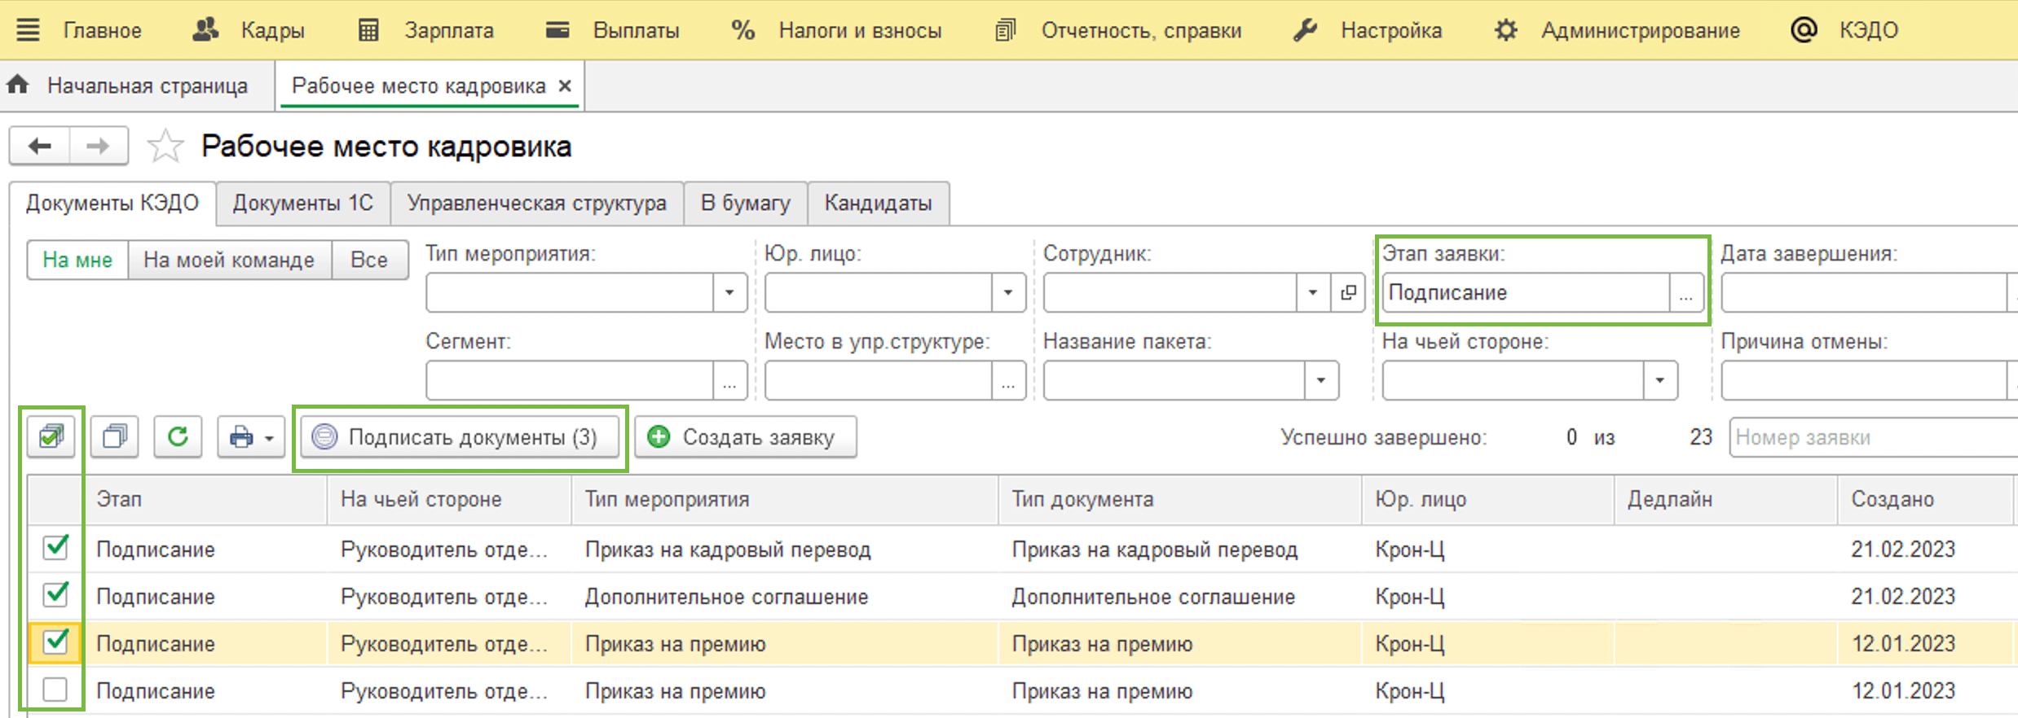This screenshot has height=718, width=2018.
Task: Close the Рабочее место кадровика tab
Action: pyautogui.click(x=565, y=85)
